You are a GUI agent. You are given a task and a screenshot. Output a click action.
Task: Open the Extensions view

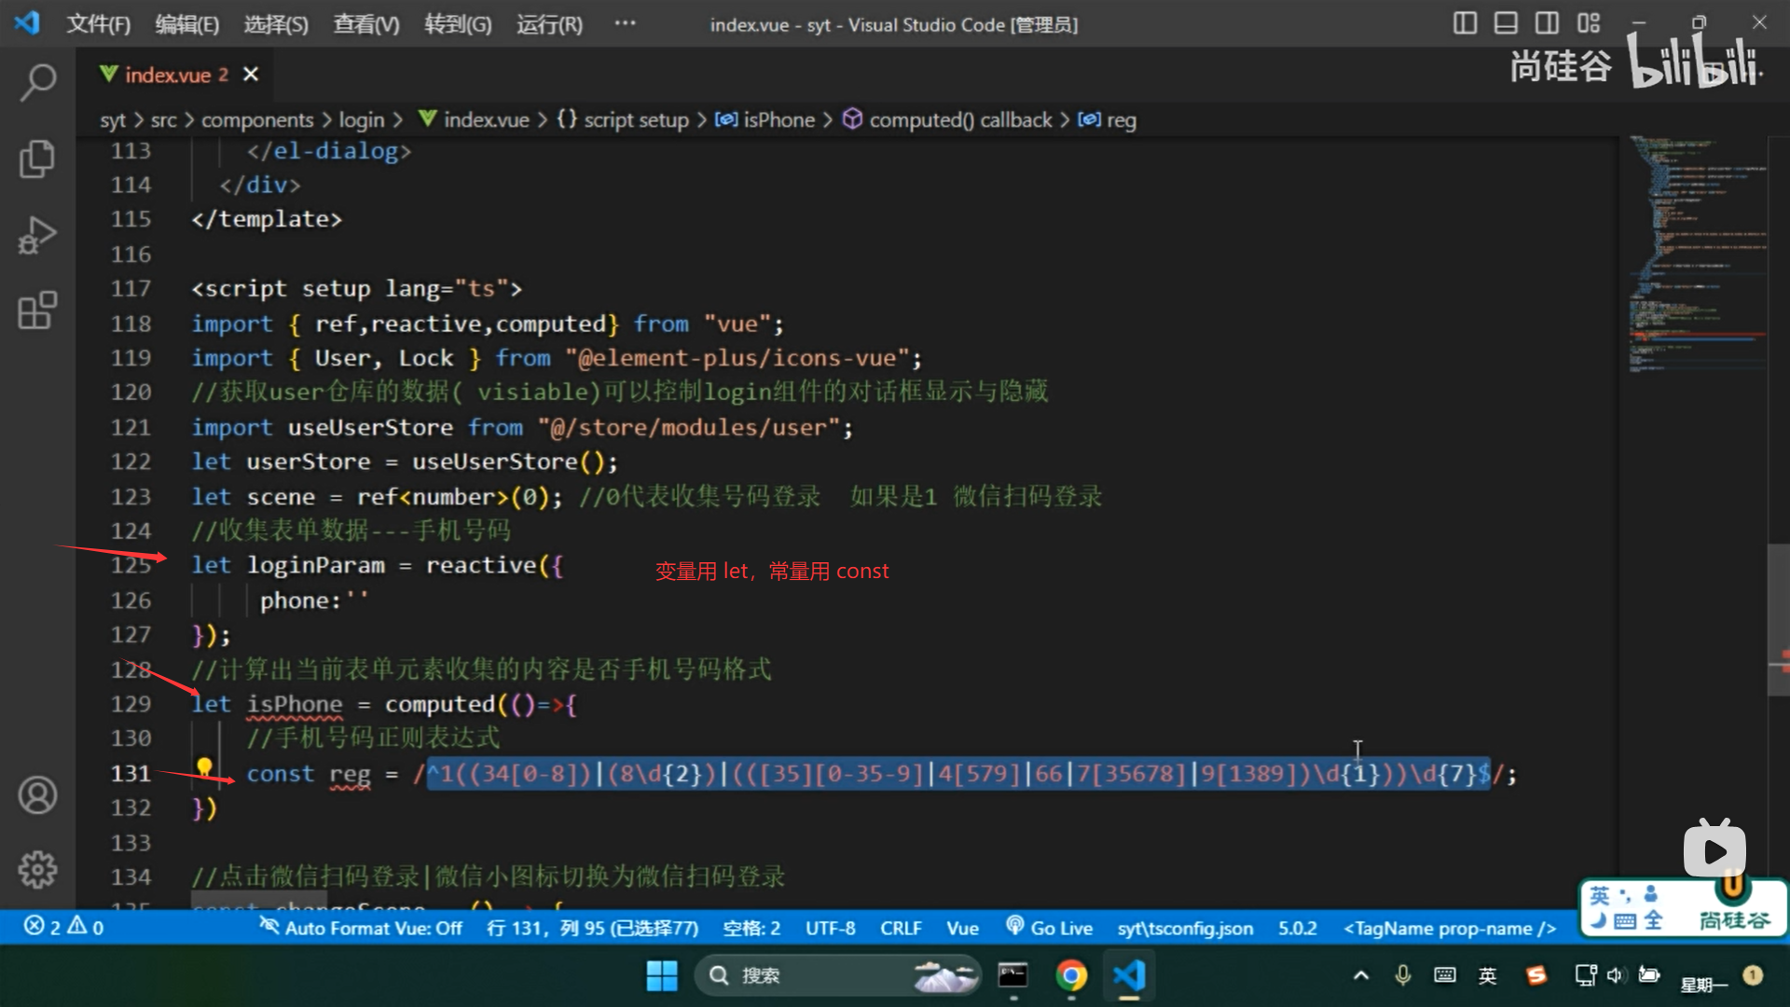37,310
